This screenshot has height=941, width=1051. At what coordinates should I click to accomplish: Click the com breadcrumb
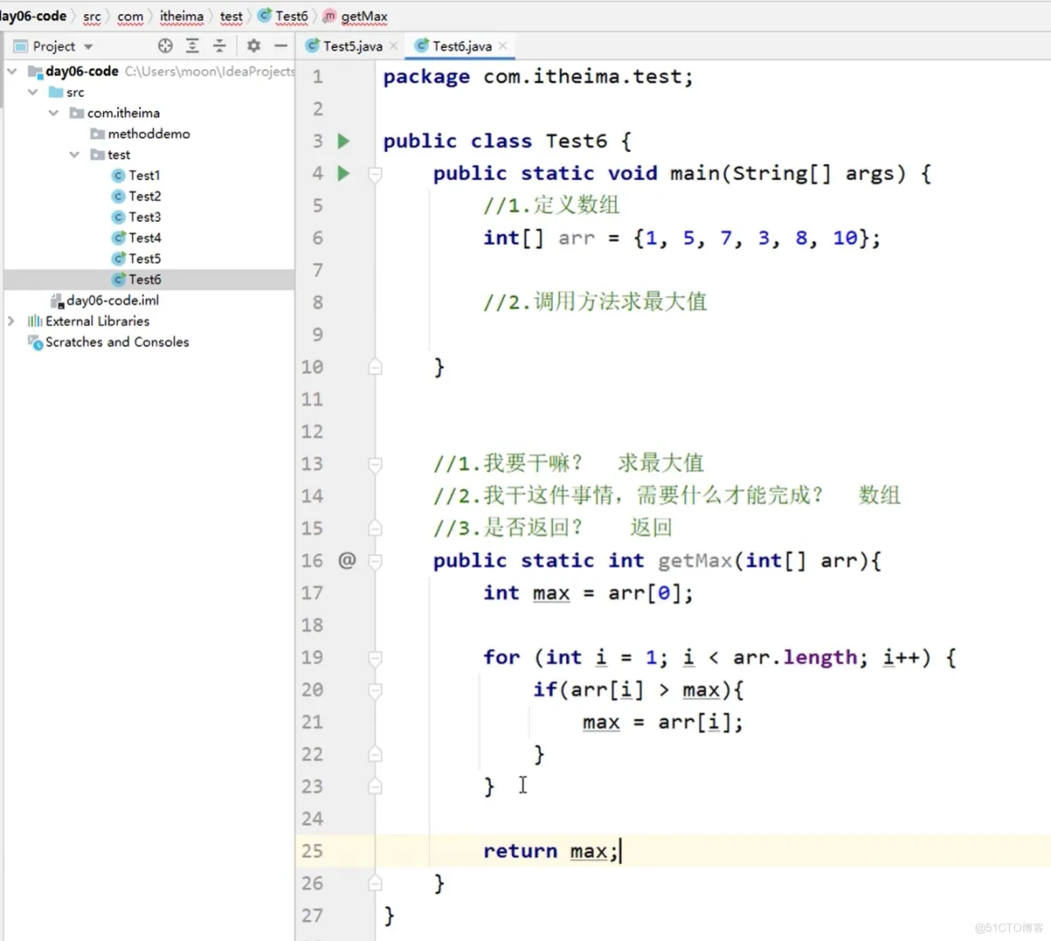pyautogui.click(x=130, y=16)
